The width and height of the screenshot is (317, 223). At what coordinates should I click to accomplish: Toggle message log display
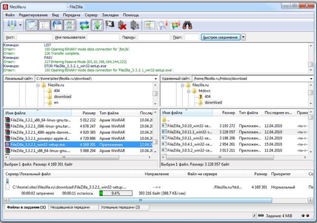(x=31, y=24)
